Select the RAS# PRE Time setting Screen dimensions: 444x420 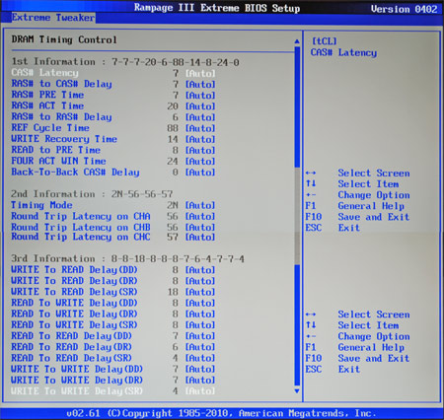(x=113, y=95)
